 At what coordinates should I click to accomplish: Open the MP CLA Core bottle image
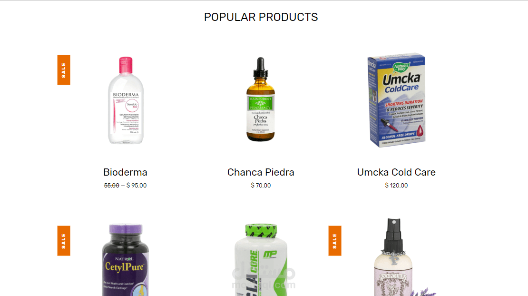(261, 260)
